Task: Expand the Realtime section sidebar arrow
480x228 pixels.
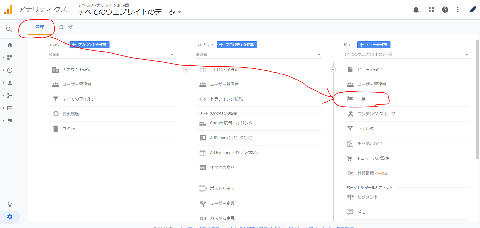Action: tap(3, 70)
